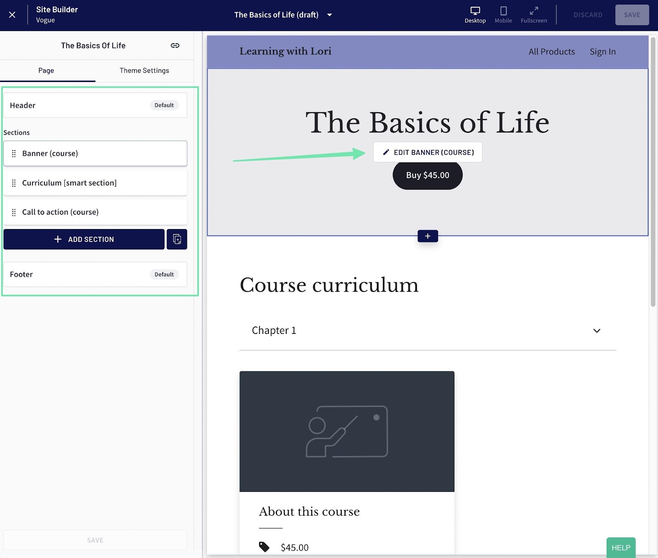Open the Help button
The width and height of the screenshot is (658, 558).
[x=621, y=547]
